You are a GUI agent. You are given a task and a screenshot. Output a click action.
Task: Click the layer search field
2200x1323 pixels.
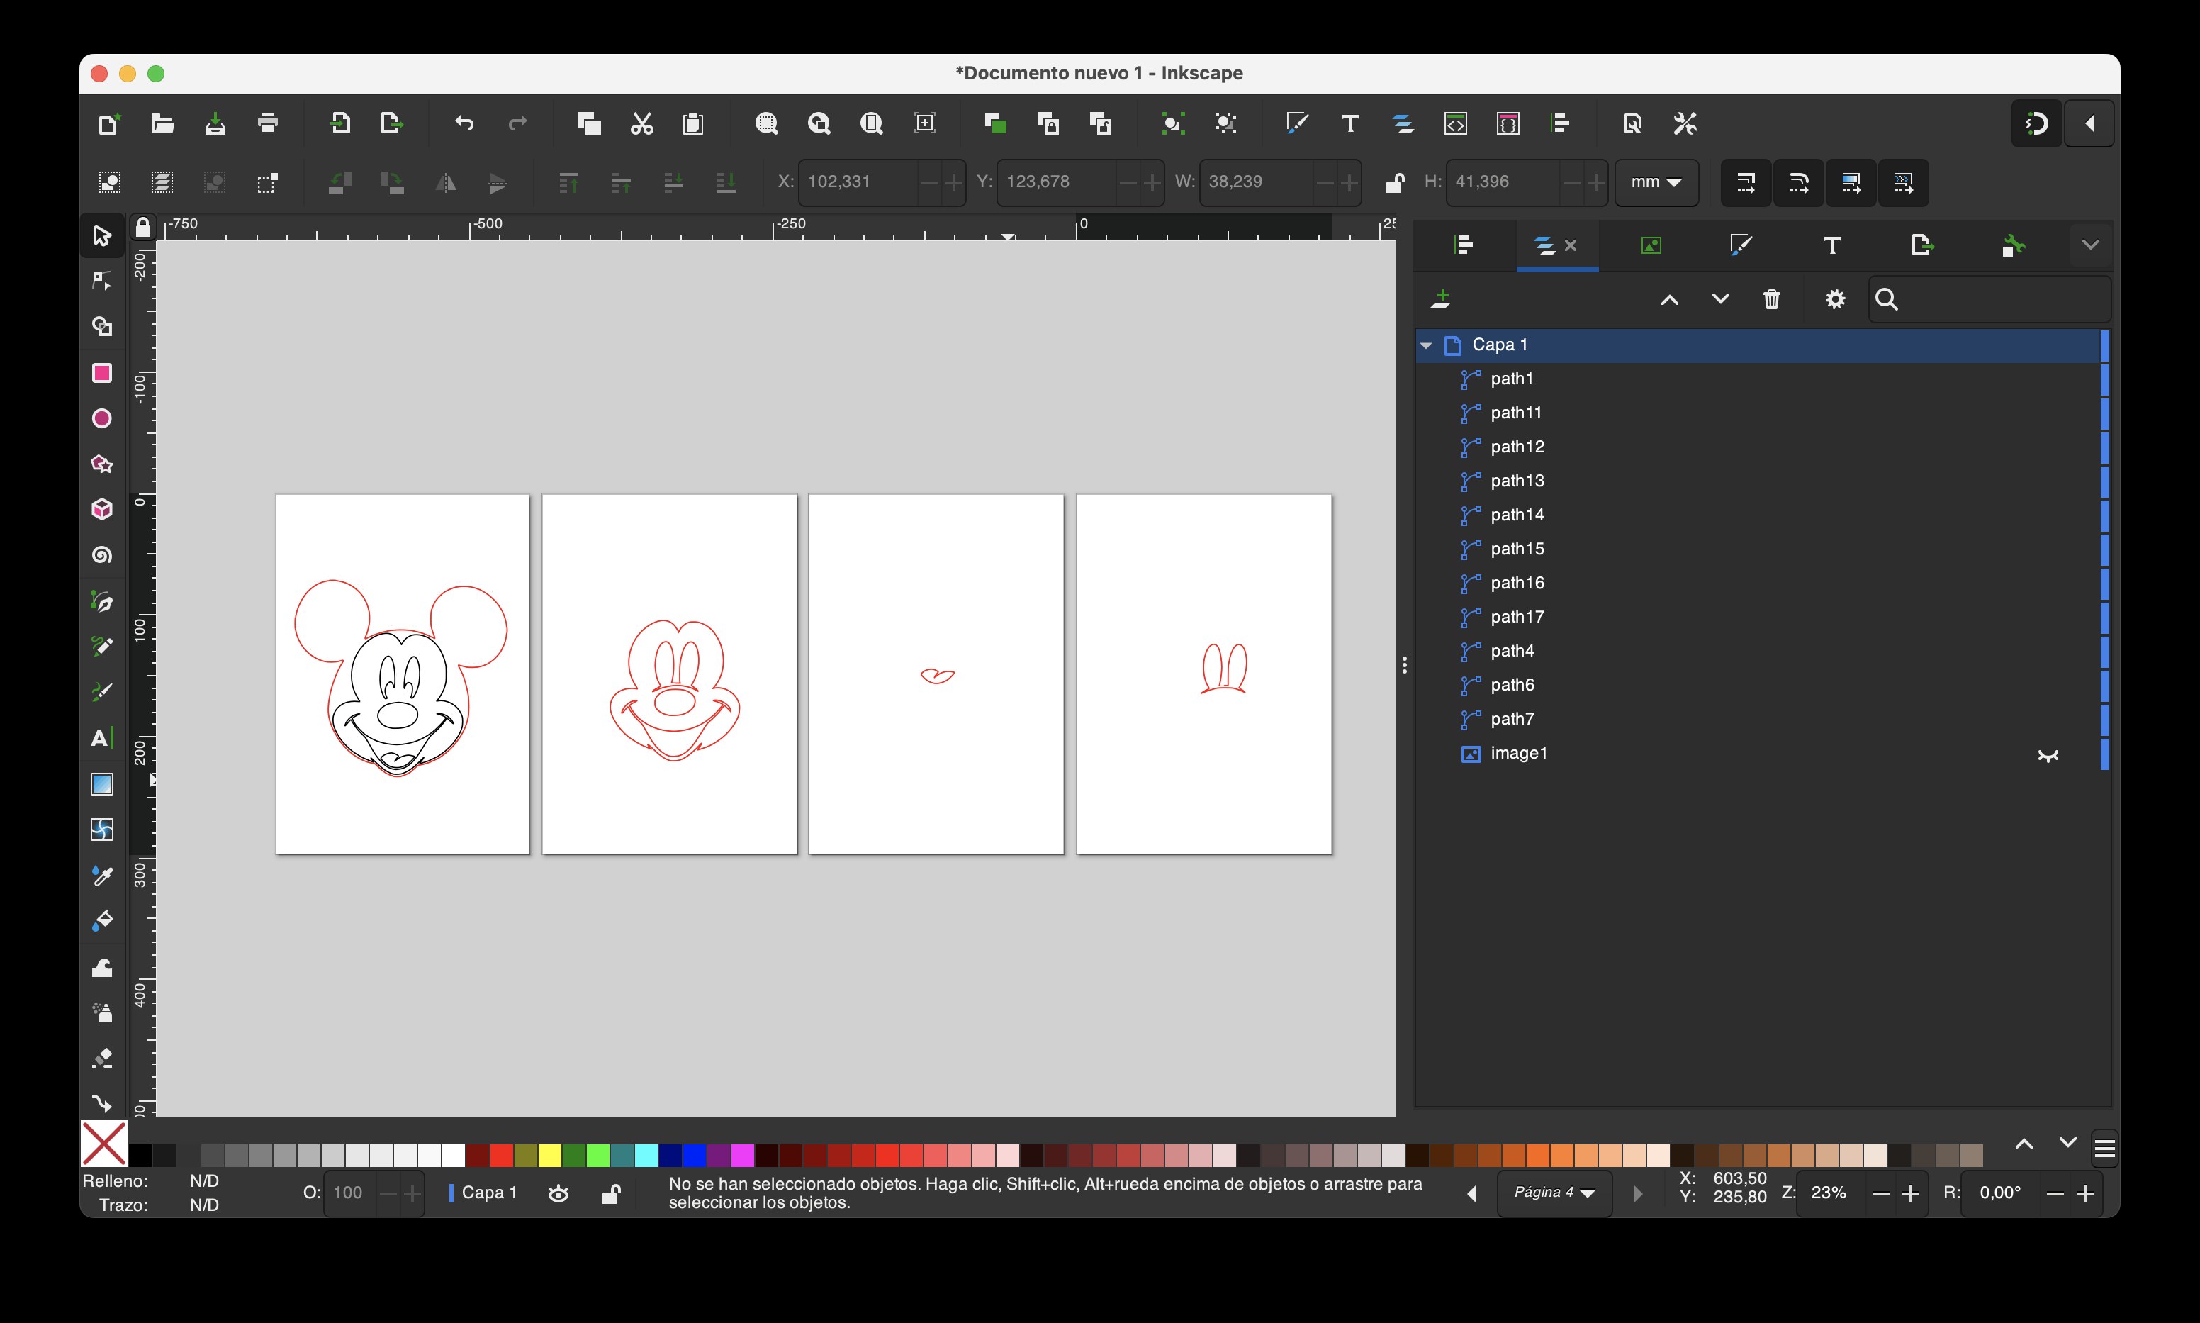point(1989,299)
